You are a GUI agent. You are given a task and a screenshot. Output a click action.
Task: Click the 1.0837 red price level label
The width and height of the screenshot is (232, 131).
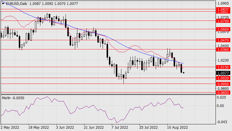223,9
